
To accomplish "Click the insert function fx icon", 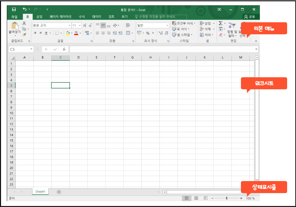I will tap(64, 49).
